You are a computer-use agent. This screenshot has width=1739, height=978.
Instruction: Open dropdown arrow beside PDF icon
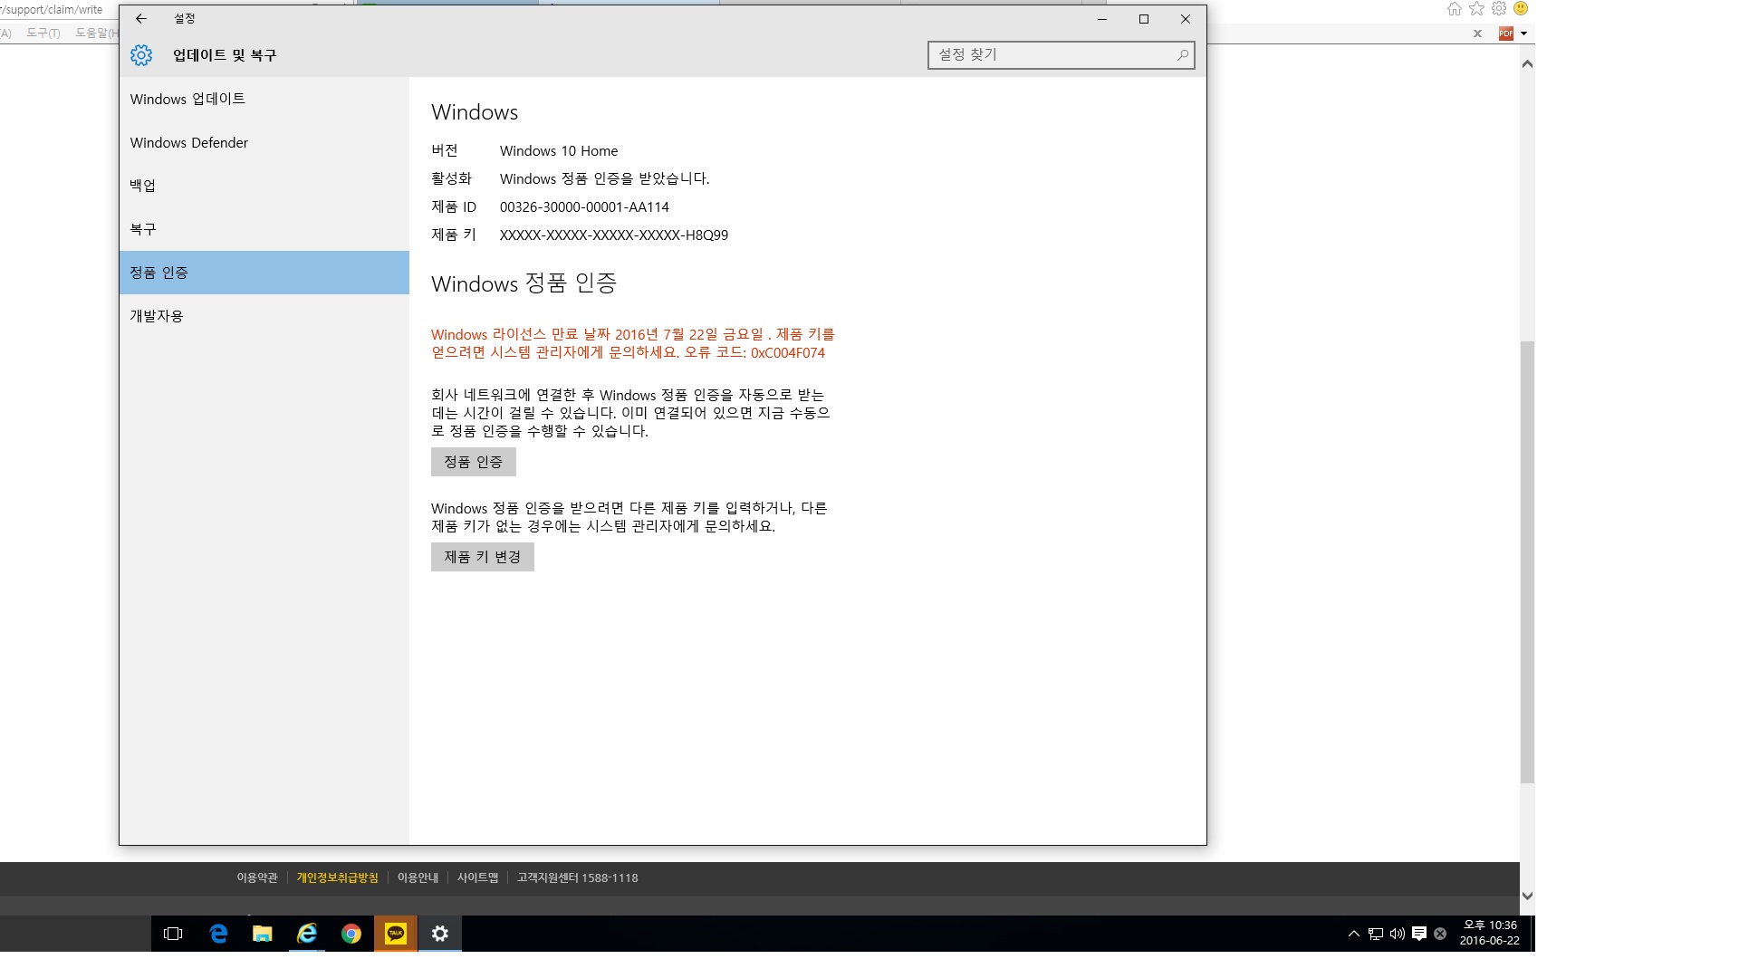tap(1524, 34)
